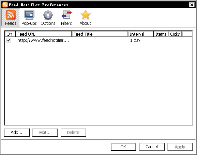Open the Pop-ups preferences page
Viewport: 197px width, 155px height.
point(29,17)
